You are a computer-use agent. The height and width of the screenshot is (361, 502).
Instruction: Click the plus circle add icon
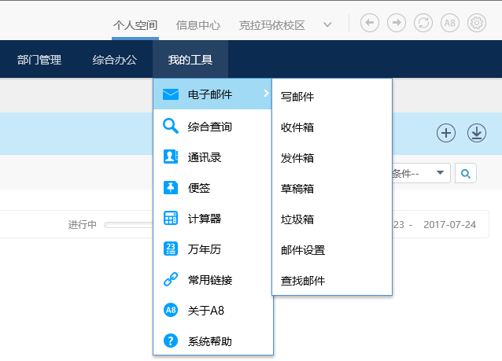tap(446, 133)
